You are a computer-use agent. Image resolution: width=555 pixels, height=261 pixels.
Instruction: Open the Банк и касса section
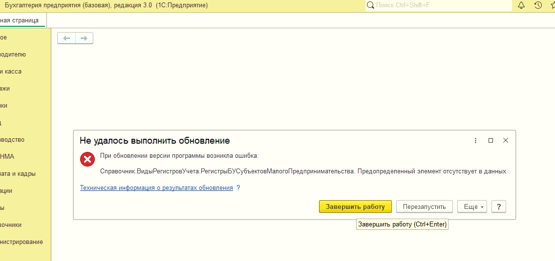click(11, 72)
